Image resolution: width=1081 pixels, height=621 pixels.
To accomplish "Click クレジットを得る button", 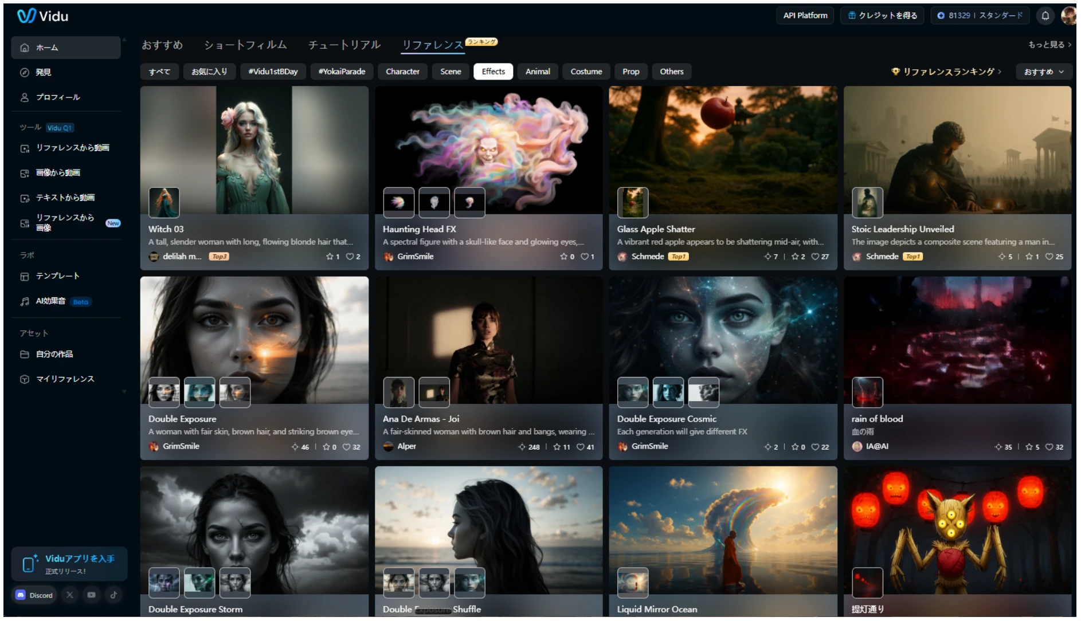I will (883, 15).
